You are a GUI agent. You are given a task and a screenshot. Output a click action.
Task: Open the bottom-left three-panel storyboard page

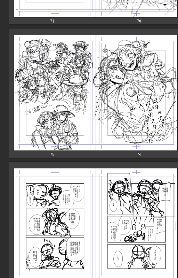coord(55,223)
